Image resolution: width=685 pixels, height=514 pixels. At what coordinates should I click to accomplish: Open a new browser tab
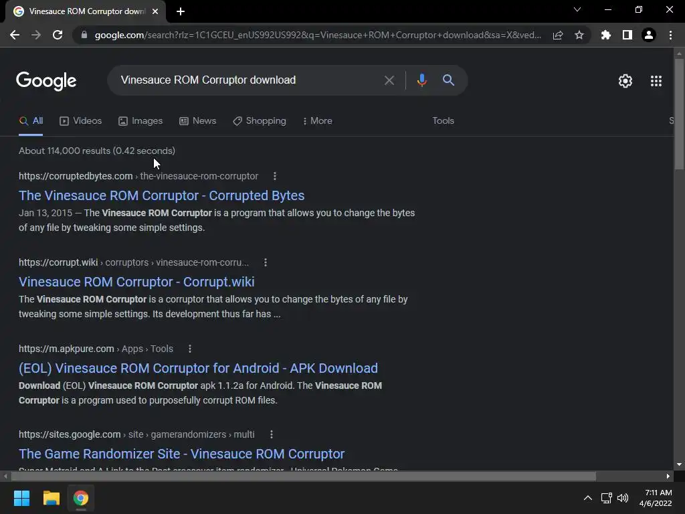(x=181, y=11)
